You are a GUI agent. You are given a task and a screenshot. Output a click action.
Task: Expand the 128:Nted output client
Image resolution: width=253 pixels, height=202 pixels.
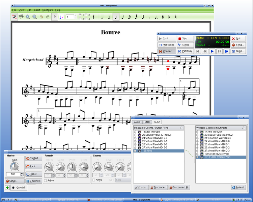click(x=135, y=151)
